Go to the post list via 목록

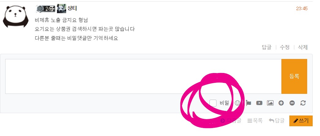pos(255,120)
